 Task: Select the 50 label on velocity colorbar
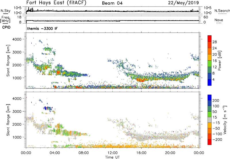[x=214, y=112]
